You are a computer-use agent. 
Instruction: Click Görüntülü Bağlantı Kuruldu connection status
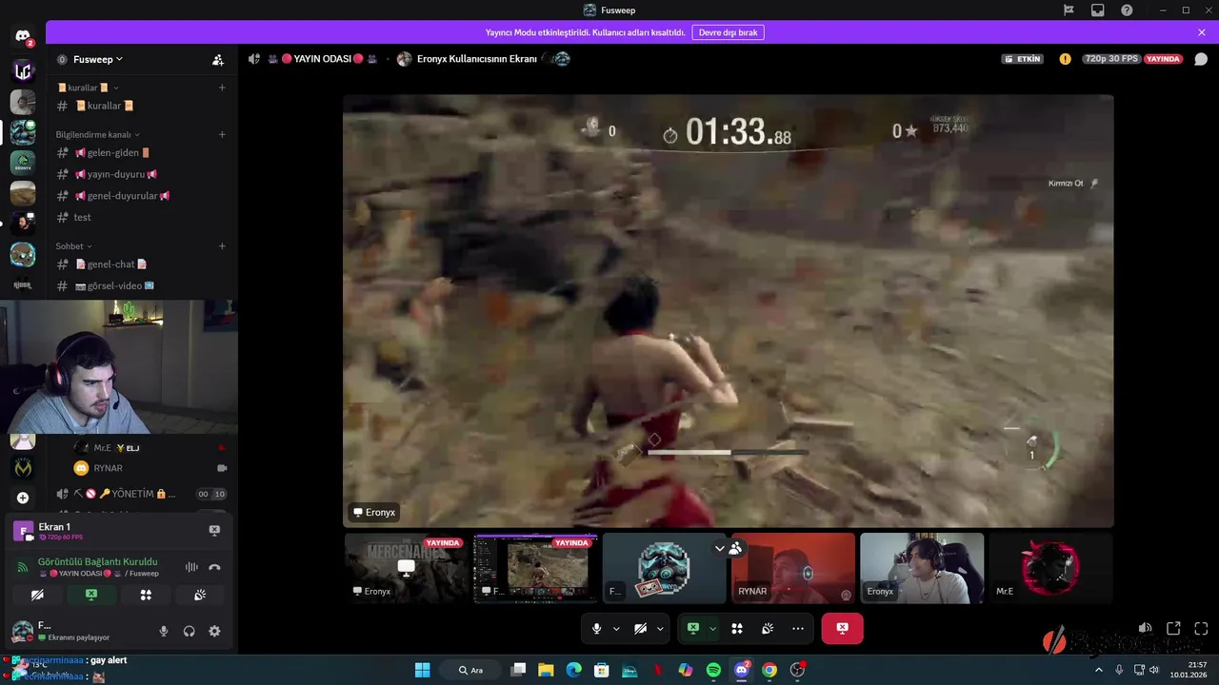pos(97,561)
